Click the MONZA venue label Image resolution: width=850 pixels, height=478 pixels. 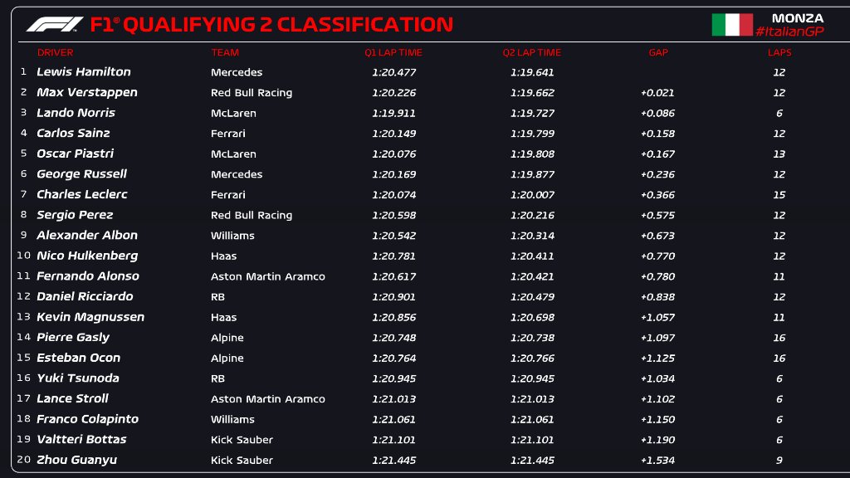798,18
